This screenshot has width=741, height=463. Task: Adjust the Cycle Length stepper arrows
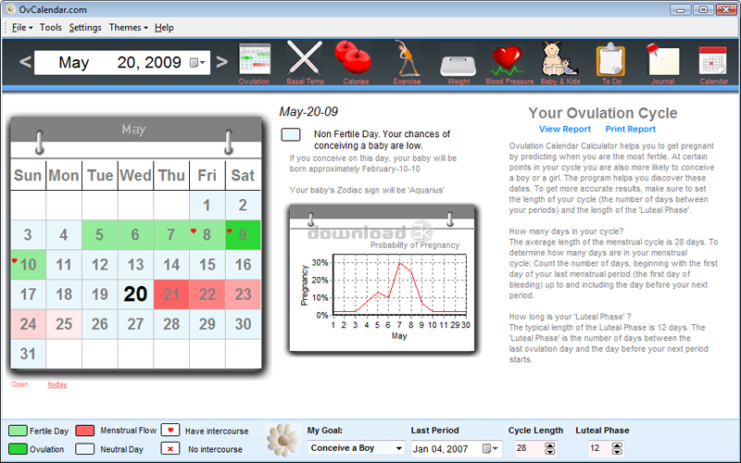click(x=549, y=448)
